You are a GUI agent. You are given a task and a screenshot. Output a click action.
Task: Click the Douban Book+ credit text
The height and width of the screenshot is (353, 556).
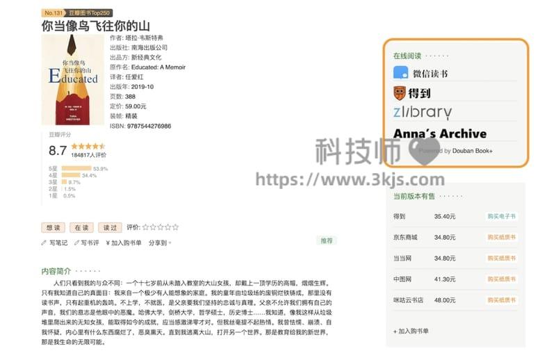pos(473,151)
